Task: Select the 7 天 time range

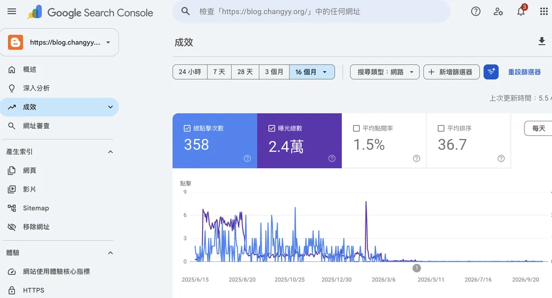Action: 219,72
